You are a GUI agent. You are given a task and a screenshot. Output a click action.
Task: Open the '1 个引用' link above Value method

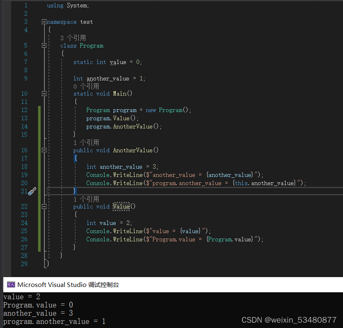86,199
